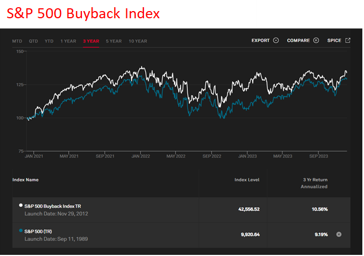The image size is (364, 256).
Task: Click the Export dropdown circle icon
Action: pos(275,40)
